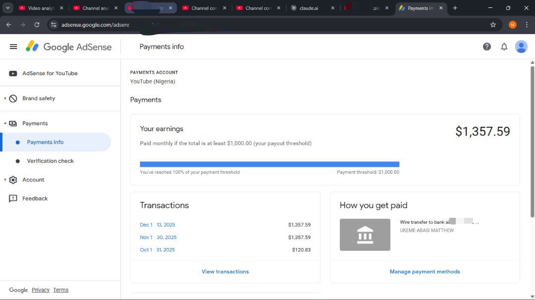Click the bank building payment icon

pos(365,235)
